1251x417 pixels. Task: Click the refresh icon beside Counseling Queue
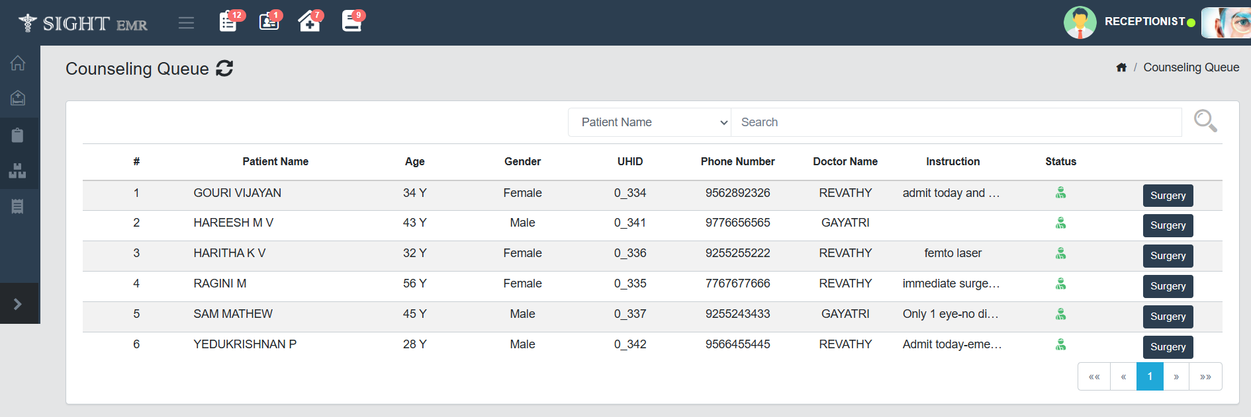click(224, 69)
